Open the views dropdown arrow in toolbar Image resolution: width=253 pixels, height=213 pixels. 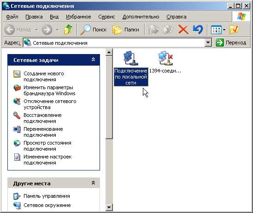pos(224,30)
